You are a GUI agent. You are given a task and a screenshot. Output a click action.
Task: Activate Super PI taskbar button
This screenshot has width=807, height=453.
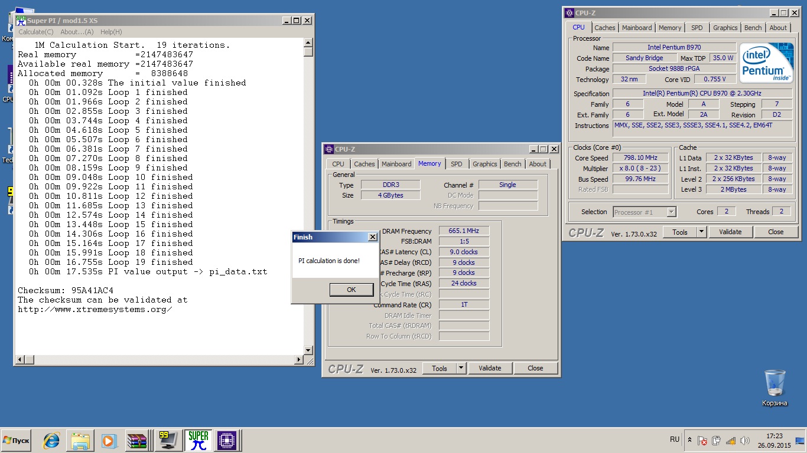[198, 441]
